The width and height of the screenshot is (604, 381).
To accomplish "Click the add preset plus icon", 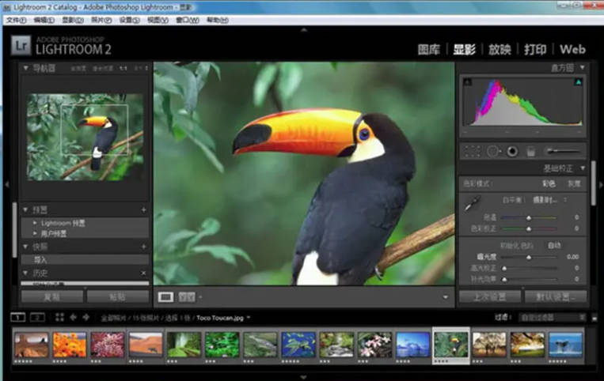I will click(143, 210).
